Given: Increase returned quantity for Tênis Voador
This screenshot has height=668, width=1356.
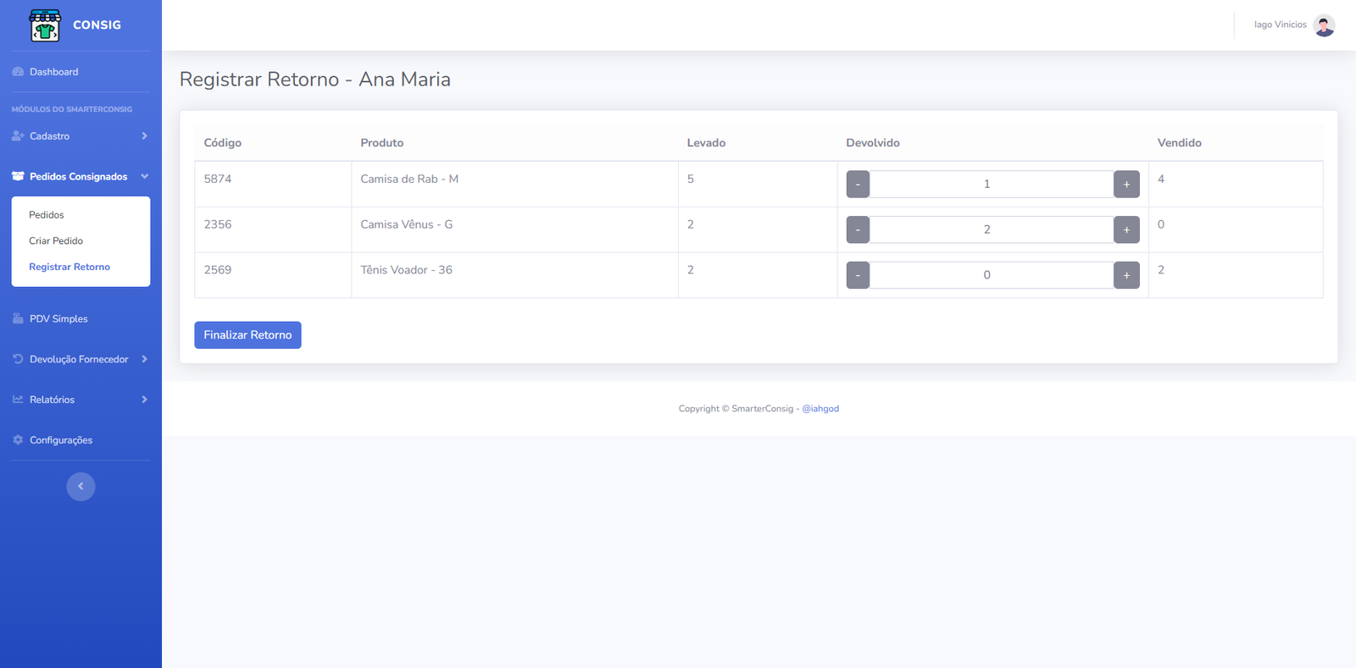Looking at the screenshot, I should click(1126, 275).
